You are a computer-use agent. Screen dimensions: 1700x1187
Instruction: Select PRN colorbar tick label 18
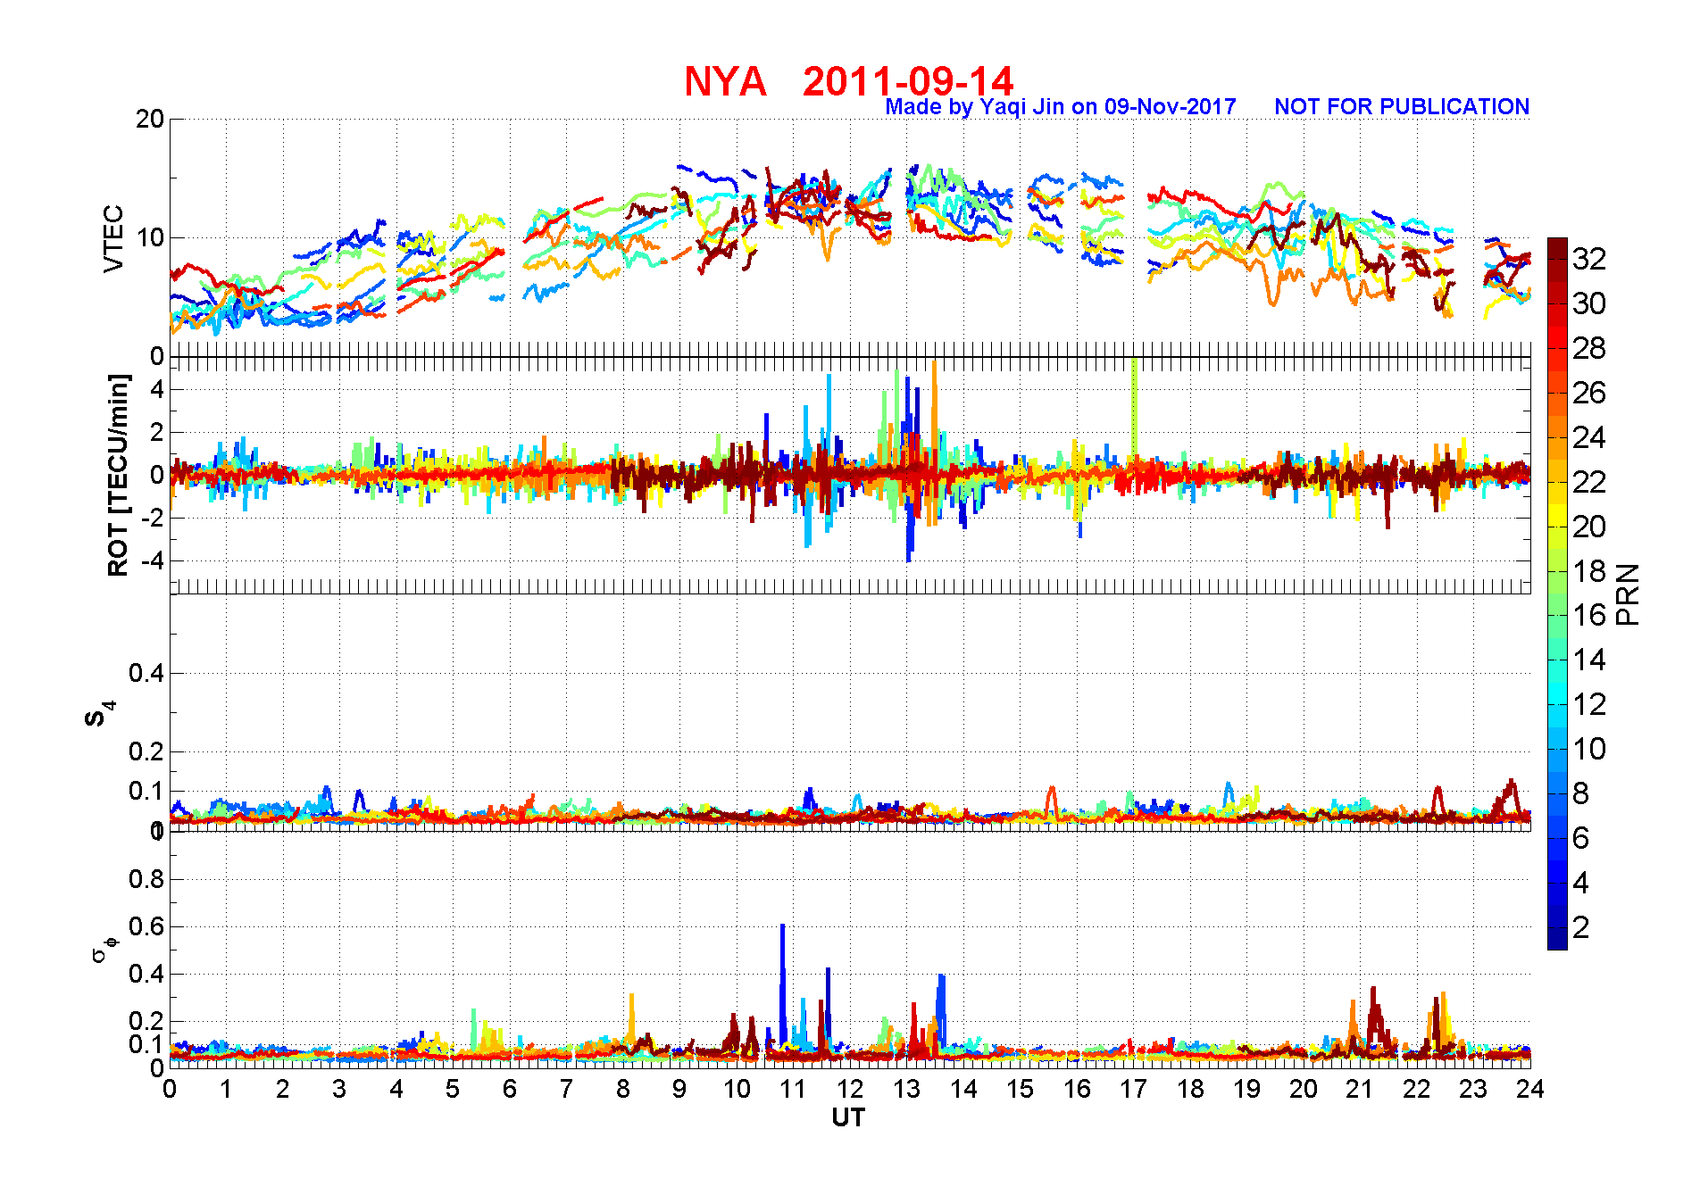pyautogui.click(x=1589, y=571)
